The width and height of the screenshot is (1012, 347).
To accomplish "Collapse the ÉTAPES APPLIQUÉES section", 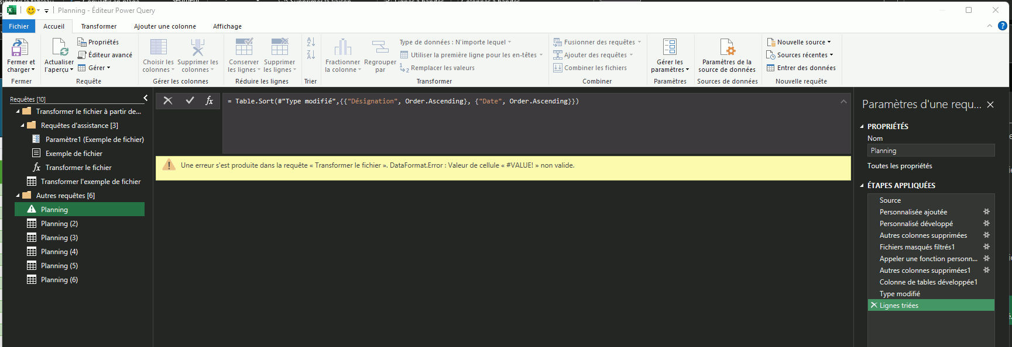I will pos(862,186).
